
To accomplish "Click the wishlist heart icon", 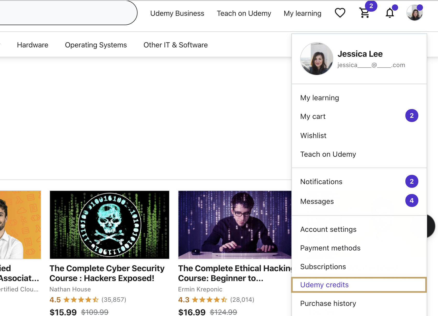I will (340, 13).
